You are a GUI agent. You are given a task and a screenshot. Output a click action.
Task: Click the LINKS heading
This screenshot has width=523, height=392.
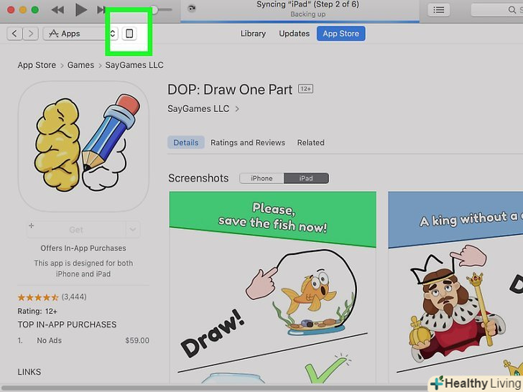click(29, 372)
